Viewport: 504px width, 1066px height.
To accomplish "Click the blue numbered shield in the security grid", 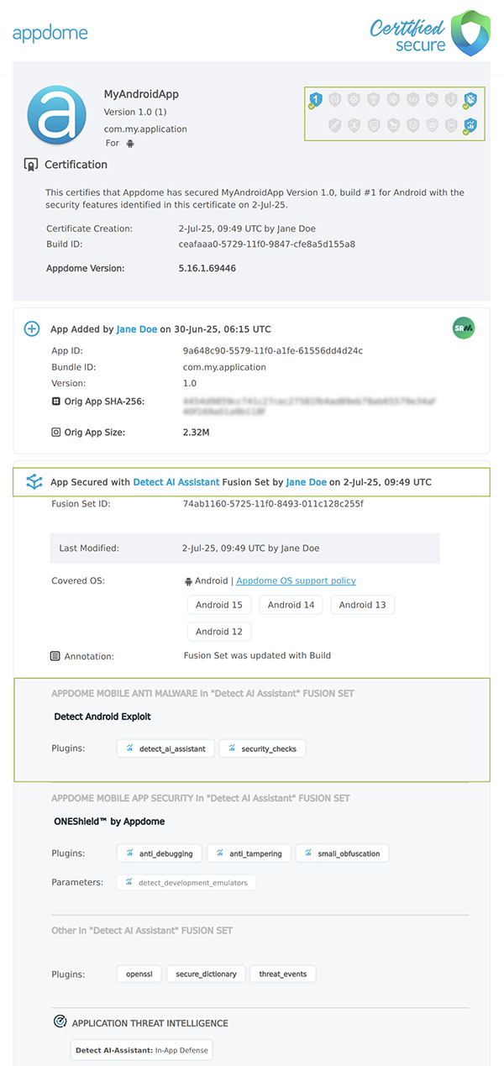I will pos(315,99).
